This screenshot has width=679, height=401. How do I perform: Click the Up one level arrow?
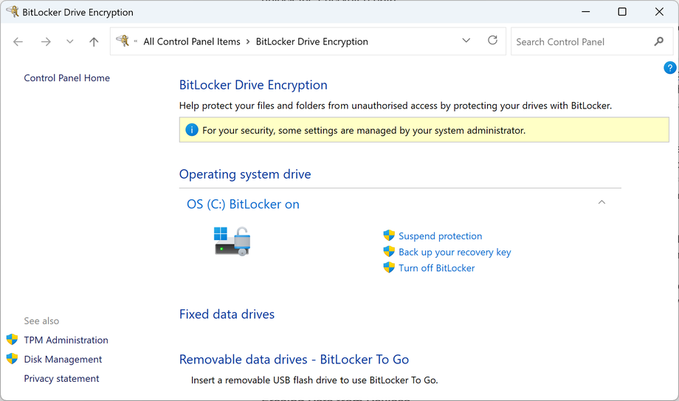[94, 42]
